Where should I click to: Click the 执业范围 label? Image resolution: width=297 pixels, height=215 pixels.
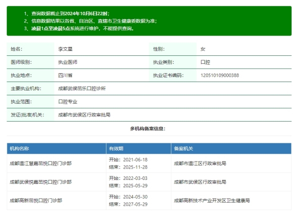click(x=21, y=101)
